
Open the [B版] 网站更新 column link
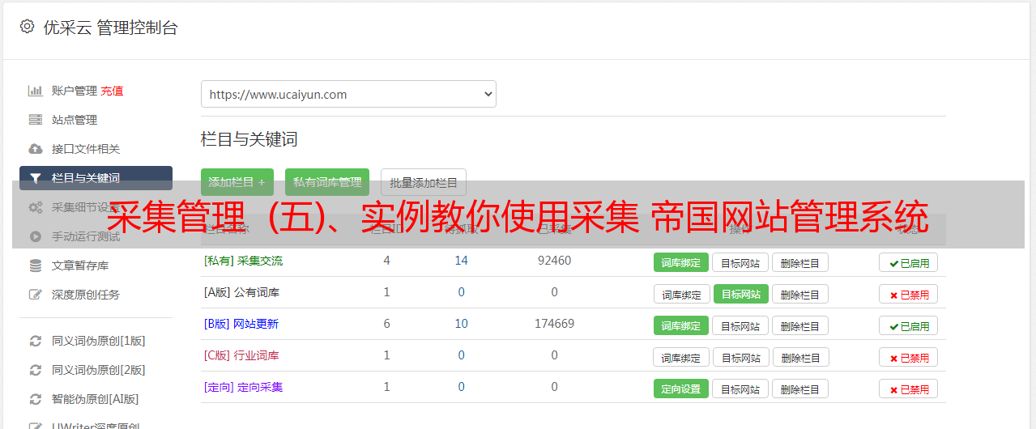(x=241, y=324)
